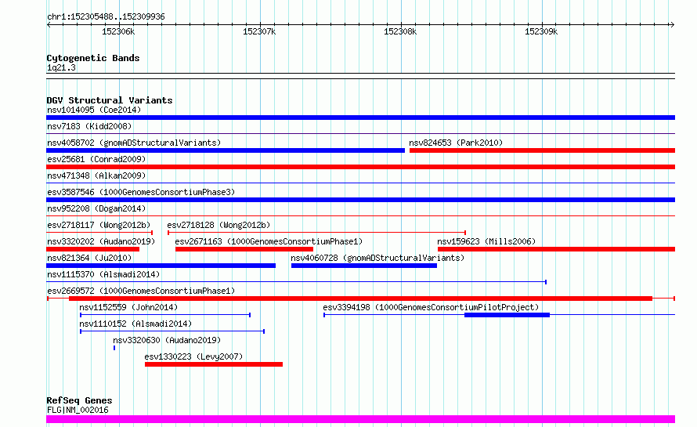
Task: Open esv2671163 (1000GenomesConsortiumPhase1) label
Action: [x=269, y=241]
